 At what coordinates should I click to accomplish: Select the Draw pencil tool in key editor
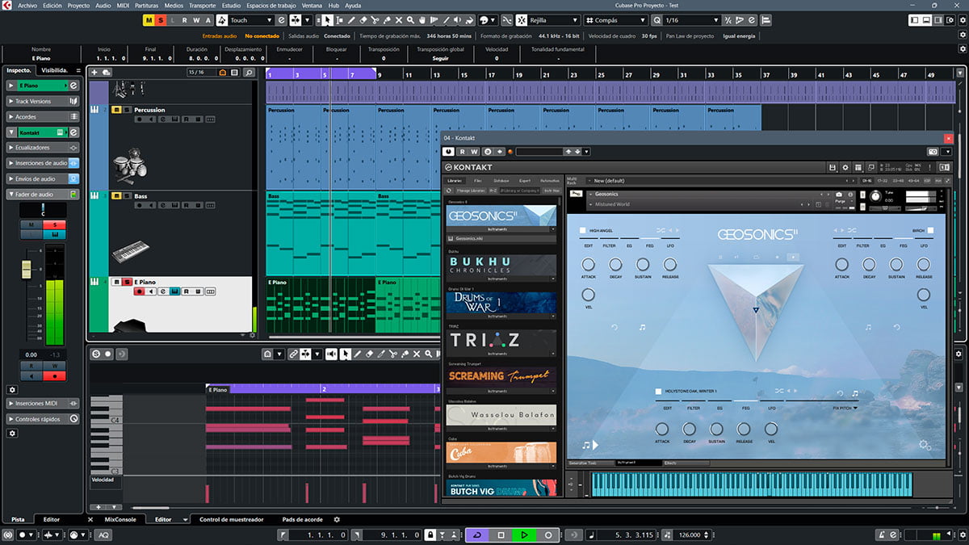point(358,354)
